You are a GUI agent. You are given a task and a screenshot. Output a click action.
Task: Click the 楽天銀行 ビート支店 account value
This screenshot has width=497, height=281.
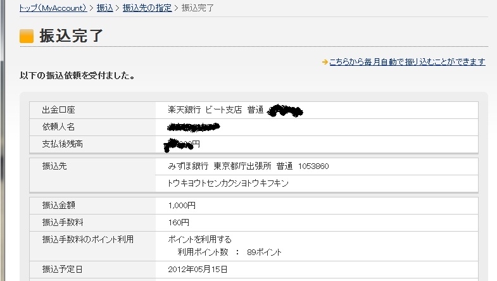pos(216,110)
